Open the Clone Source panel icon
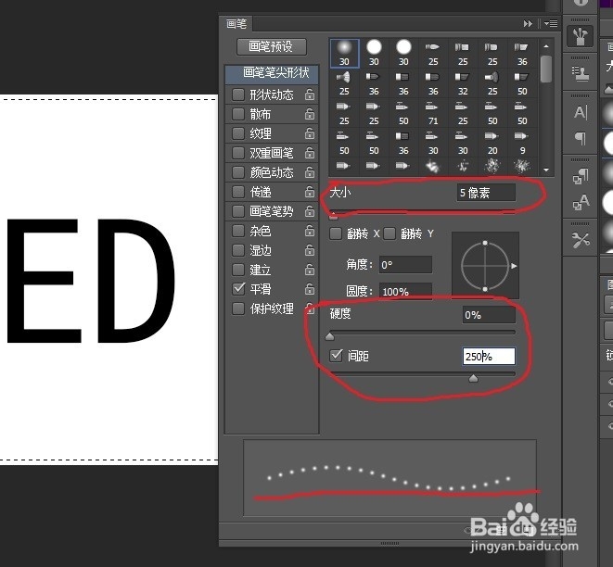 (581, 74)
